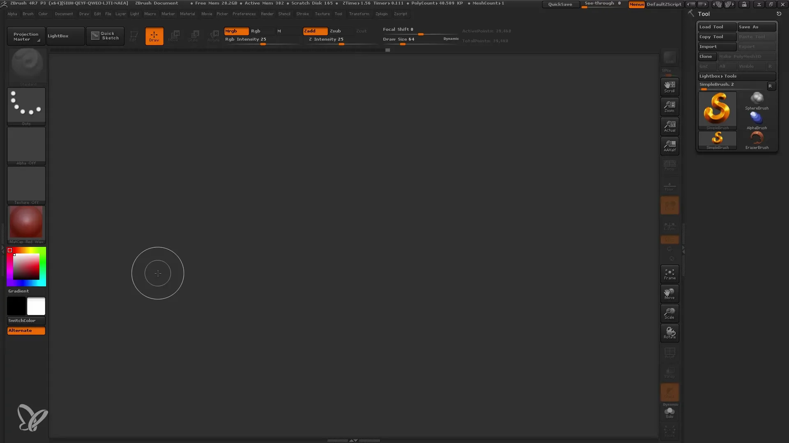Open the Alpha selection dropdown
This screenshot has height=443, width=789.
pyautogui.click(x=26, y=146)
